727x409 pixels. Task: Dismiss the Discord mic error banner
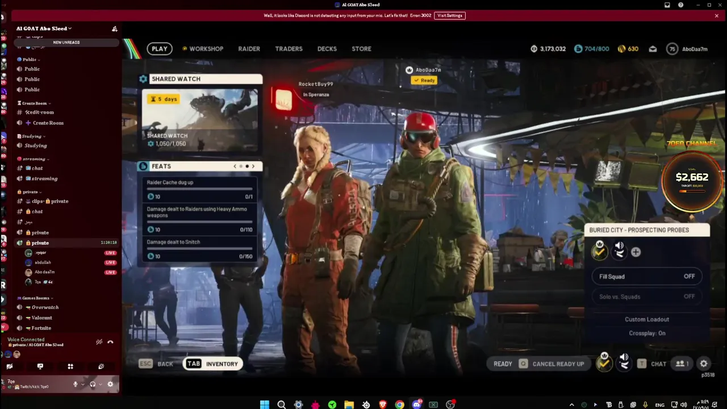(717, 15)
